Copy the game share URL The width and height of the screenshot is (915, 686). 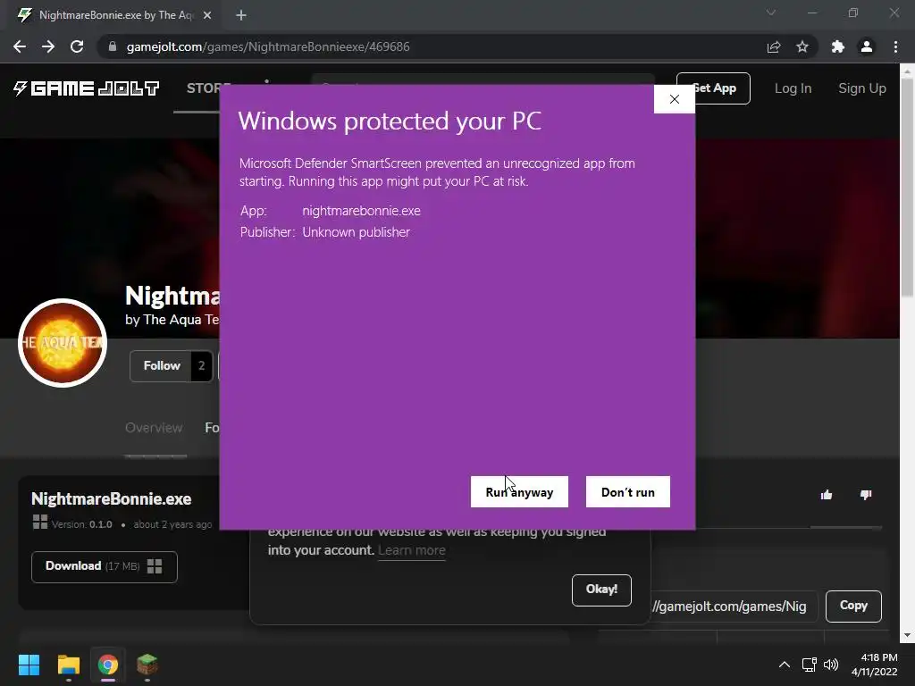tap(853, 607)
